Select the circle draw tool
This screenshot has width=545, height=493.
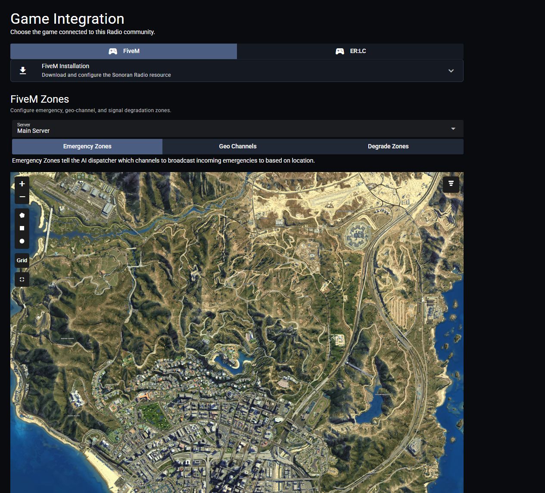[22, 241]
